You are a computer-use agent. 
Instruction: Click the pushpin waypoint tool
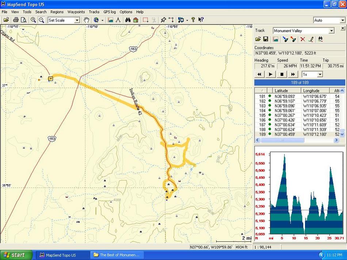[163, 20]
